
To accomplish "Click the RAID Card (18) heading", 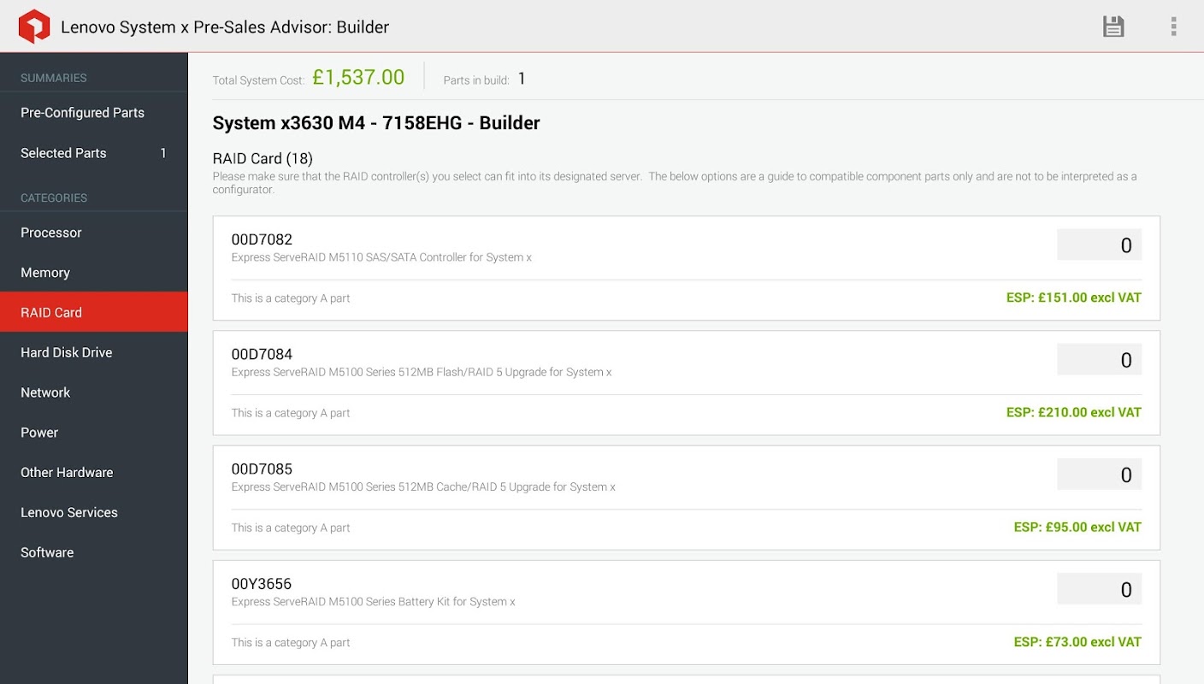I will 263,158.
